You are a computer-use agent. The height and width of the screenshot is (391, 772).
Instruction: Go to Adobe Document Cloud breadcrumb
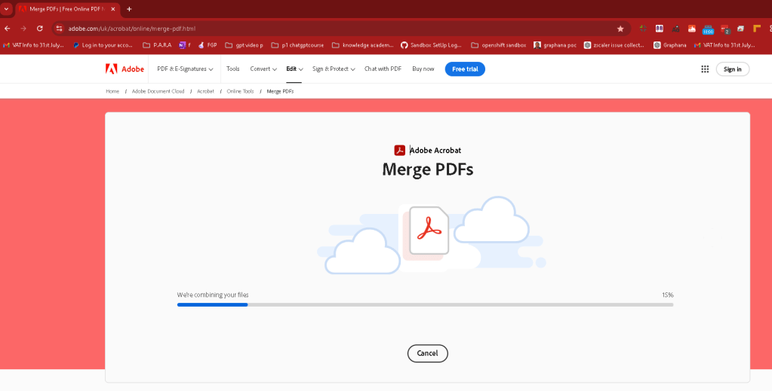click(158, 91)
